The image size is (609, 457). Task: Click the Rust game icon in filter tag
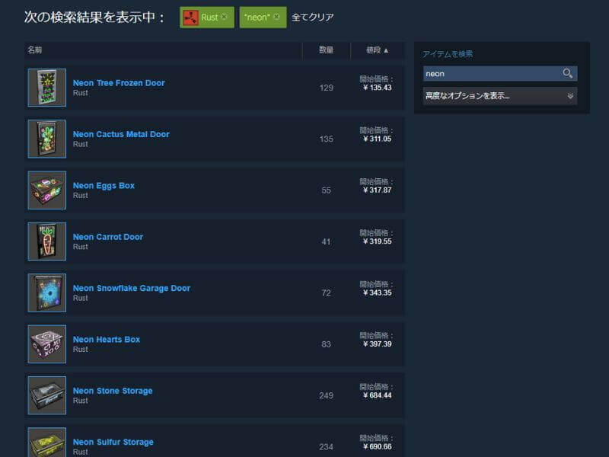pos(191,18)
